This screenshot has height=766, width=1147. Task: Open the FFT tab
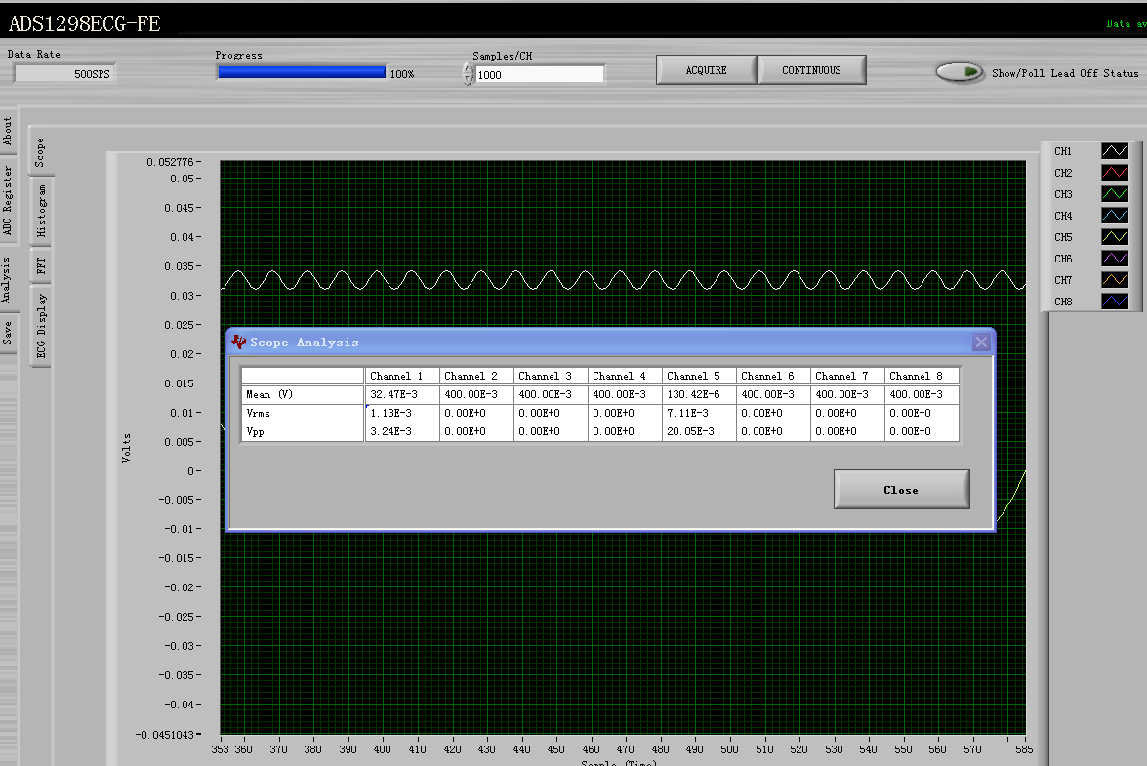point(41,264)
